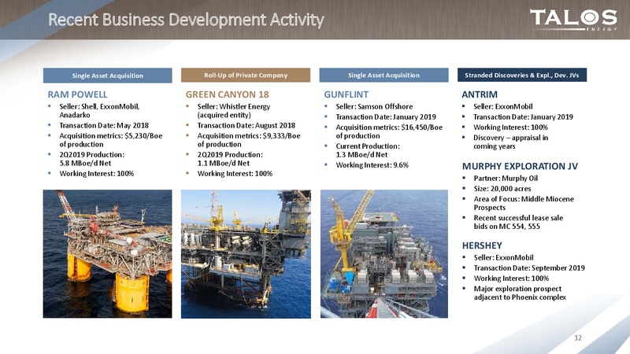Click 'Seller: ExxonMobil' under Antrim
This screenshot has height=354, width=630.
(502, 106)
